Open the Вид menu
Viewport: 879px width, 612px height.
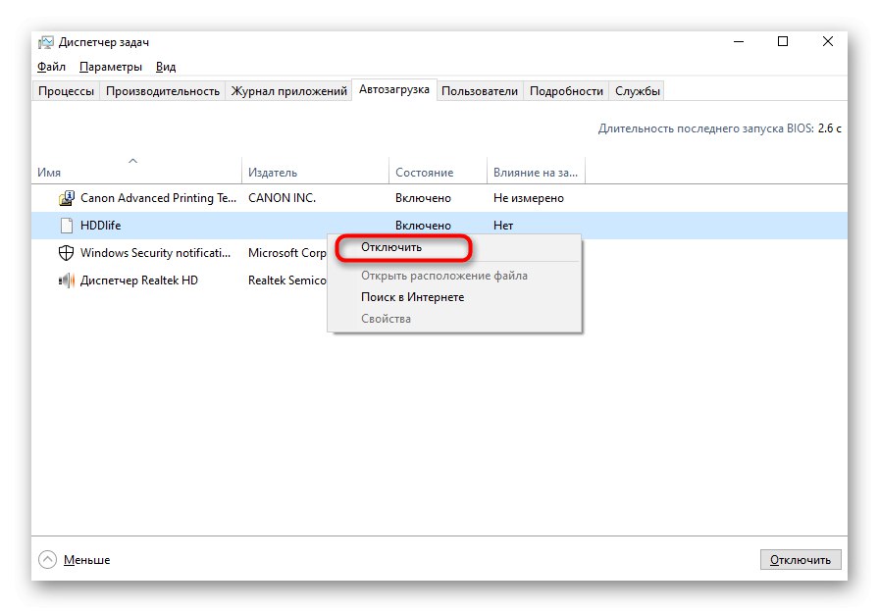pyautogui.click(x=166, y=67)
